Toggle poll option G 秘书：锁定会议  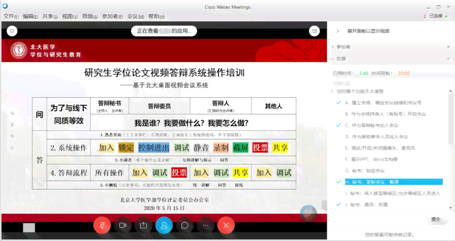click(x=364, y=171)
